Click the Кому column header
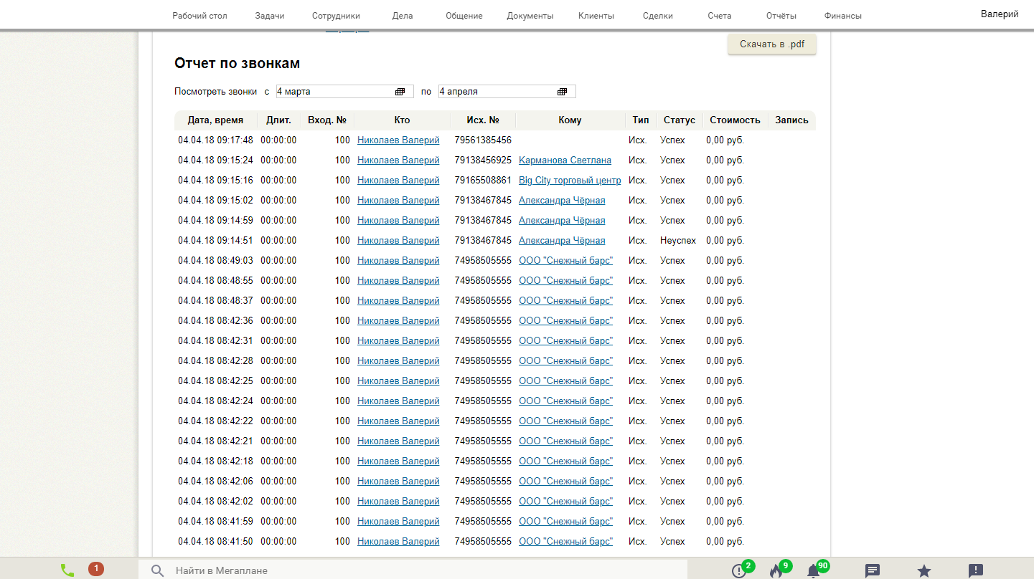The image size is (1034, 579). pos(570,120)
